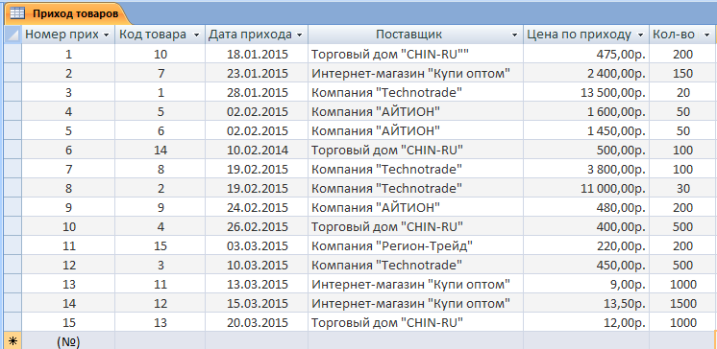This screenshot has width=717, height=349.
Task: Open the Код товара column filter dropdown
Action: click(x=197, y=35)
